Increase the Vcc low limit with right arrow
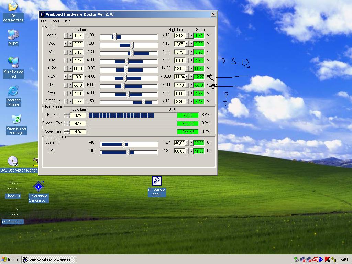Image resolution: width=352 pixels, height=264 pixels. [x=70, y=44]
